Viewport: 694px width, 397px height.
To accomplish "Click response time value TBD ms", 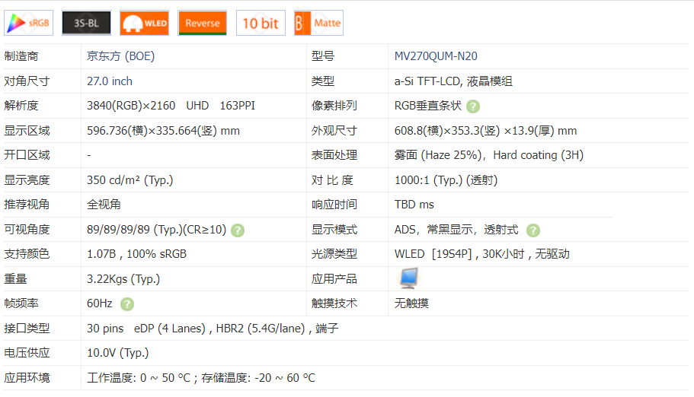I will pos(414,205).
